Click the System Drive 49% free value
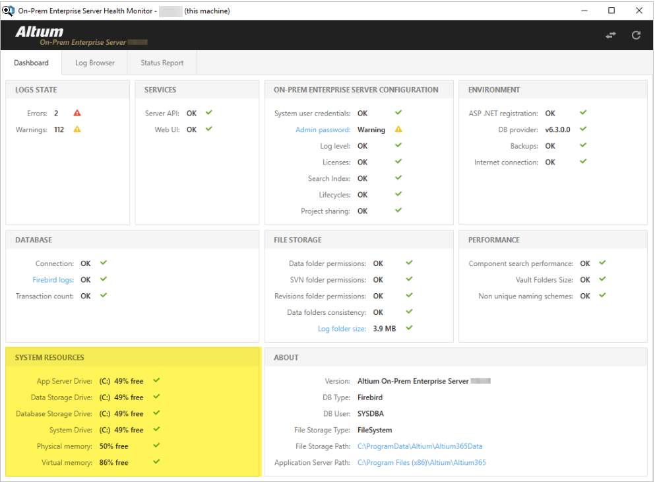Viewport: 655px width, 482px height. (121, 430)
